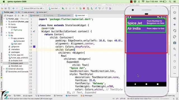Open the Terminal tool window tab
The width and height of the screenshot is (179, 100).
58,96
